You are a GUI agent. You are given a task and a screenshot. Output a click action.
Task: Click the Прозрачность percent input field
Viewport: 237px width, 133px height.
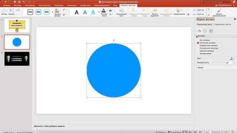[x=229, y=63]
